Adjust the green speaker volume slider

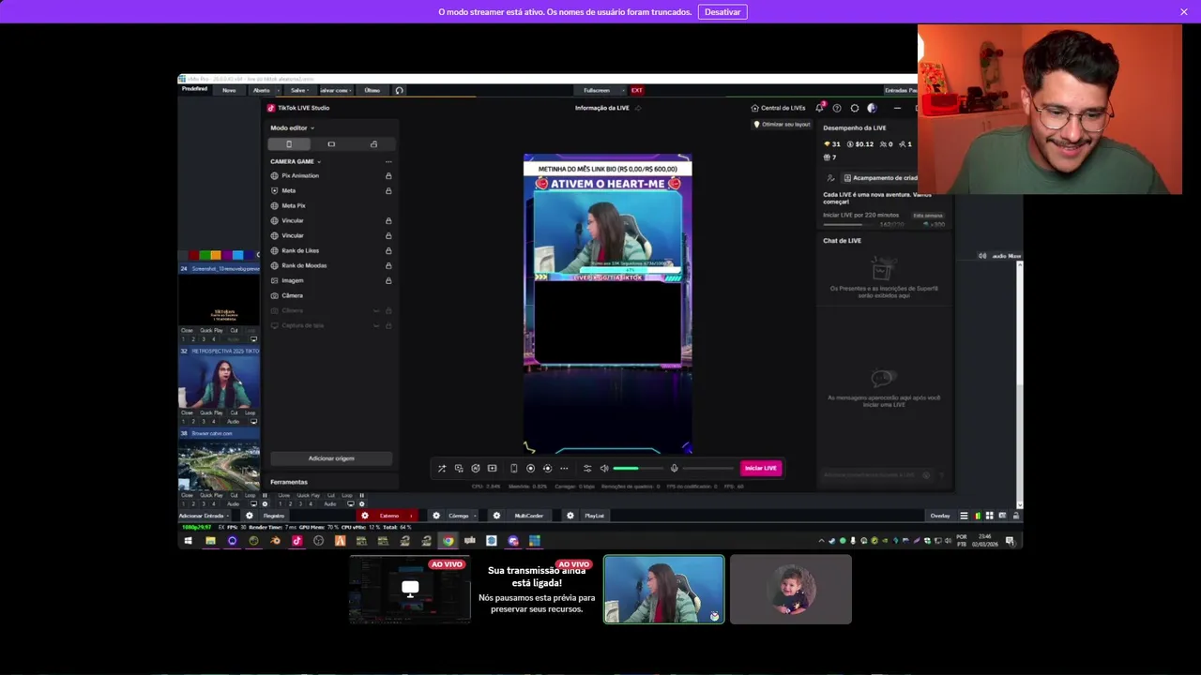(x=637, y=468)
